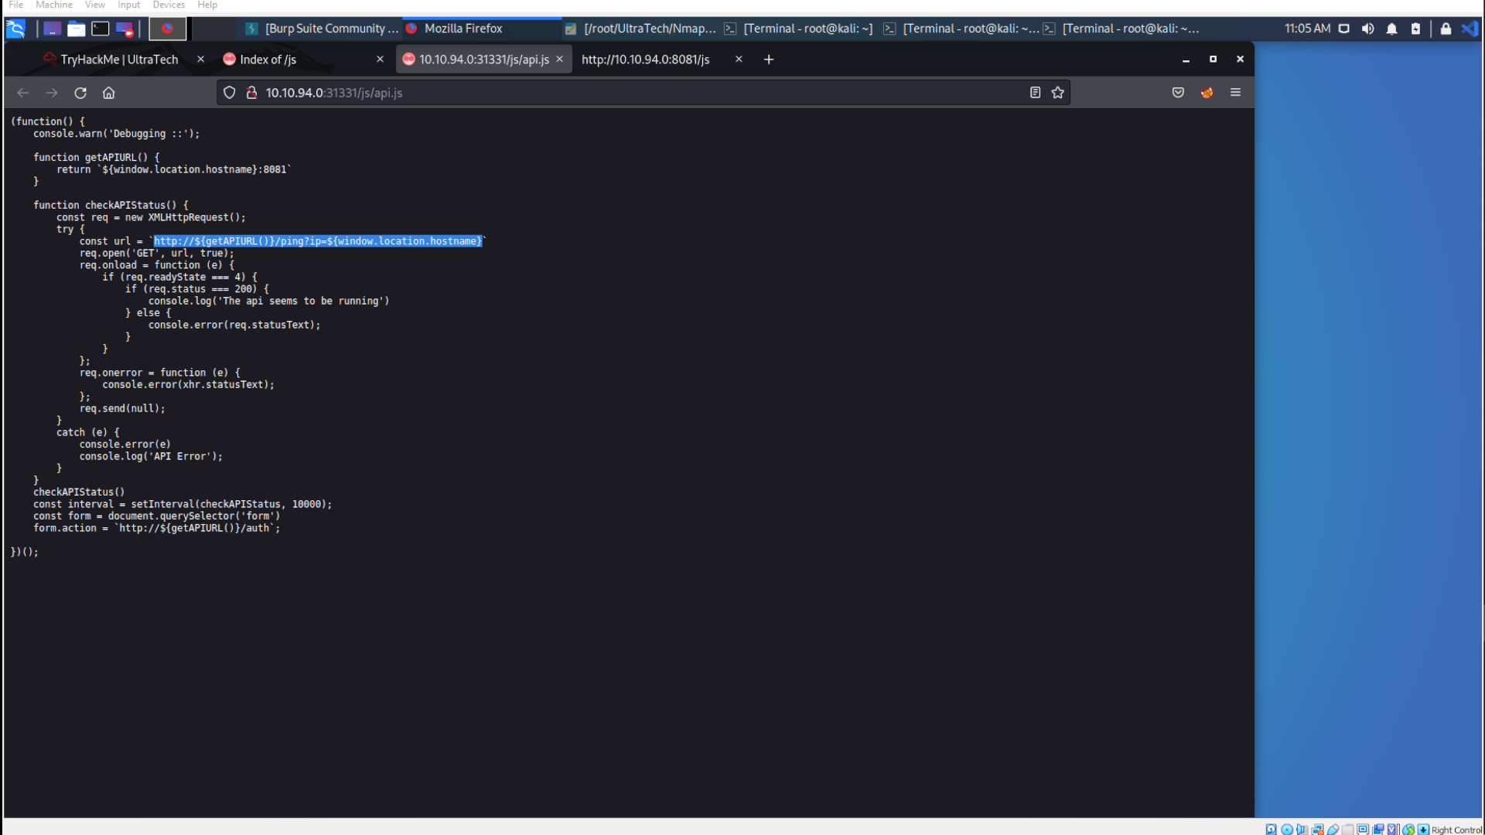Viewport: 1485px width, 835px height.
Task: Click the tracking protection shield icon
Action: [229, 93]
